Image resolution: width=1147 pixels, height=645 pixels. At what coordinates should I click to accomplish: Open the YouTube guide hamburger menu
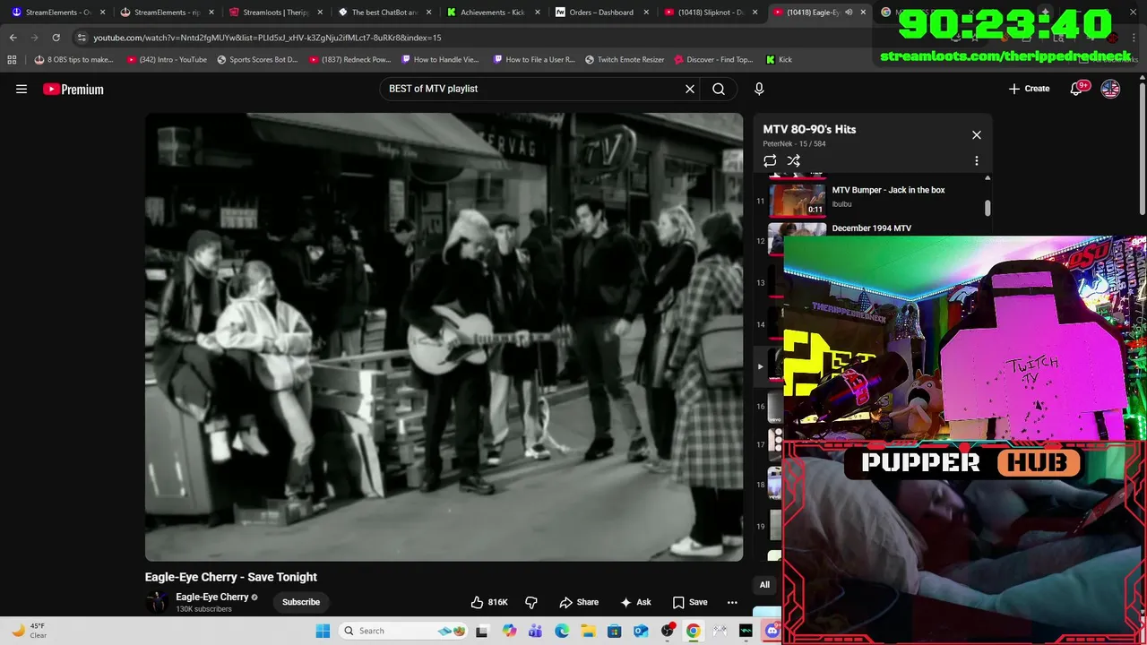pos(22,89)
